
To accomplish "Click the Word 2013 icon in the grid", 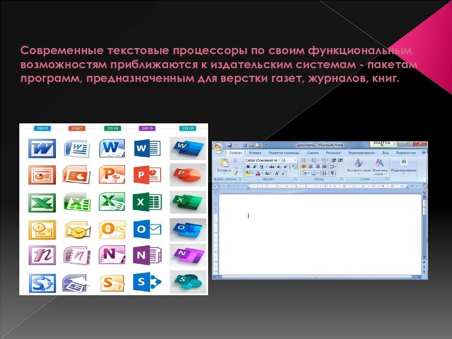I will (x=147, y=148).
